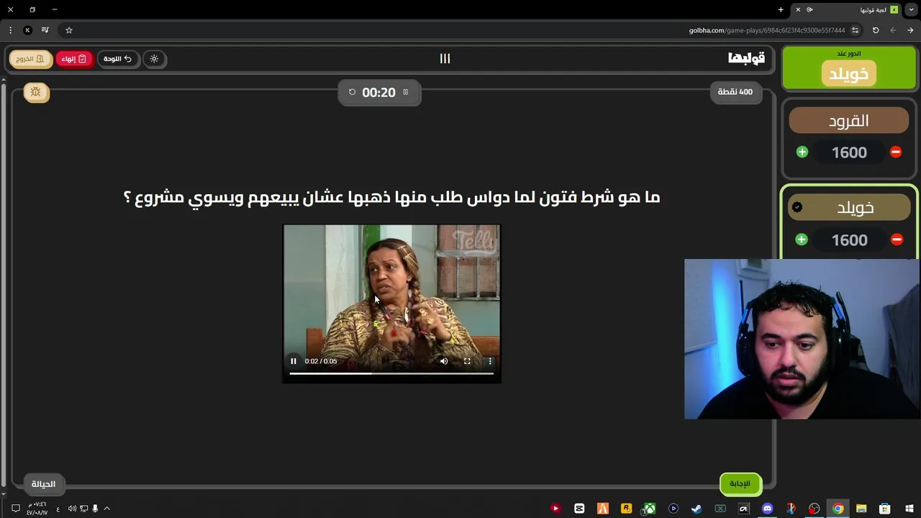
Task: Open the video in fullscreen
Action: click(x=467, y=361)
